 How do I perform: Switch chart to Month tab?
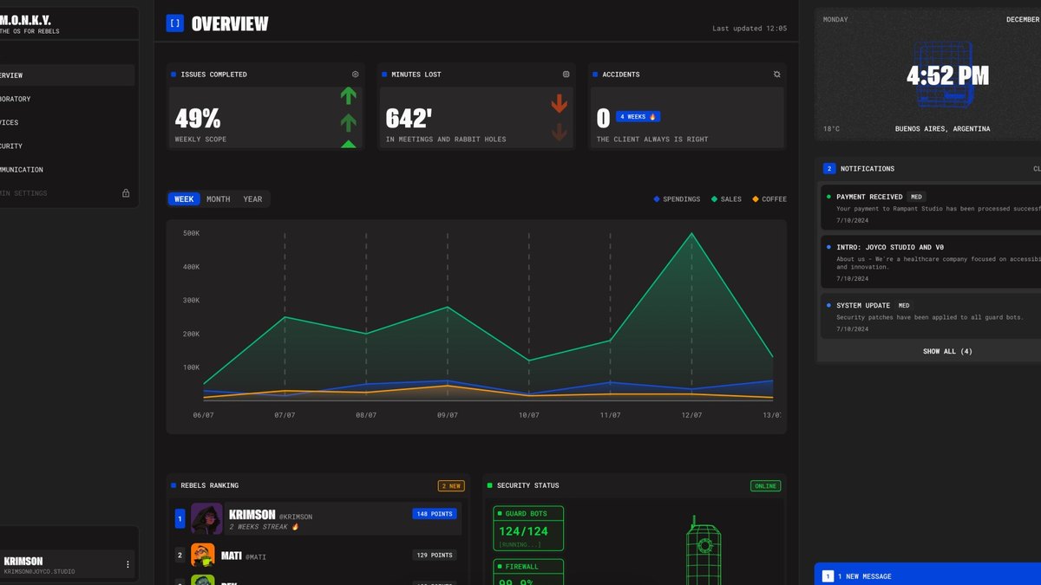[x=219, y=199]
